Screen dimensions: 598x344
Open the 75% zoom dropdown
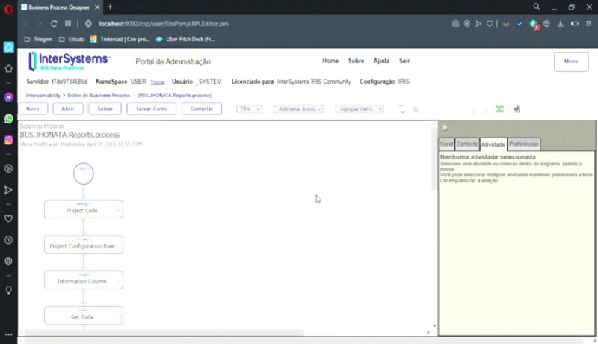click(x=249, y=109)
